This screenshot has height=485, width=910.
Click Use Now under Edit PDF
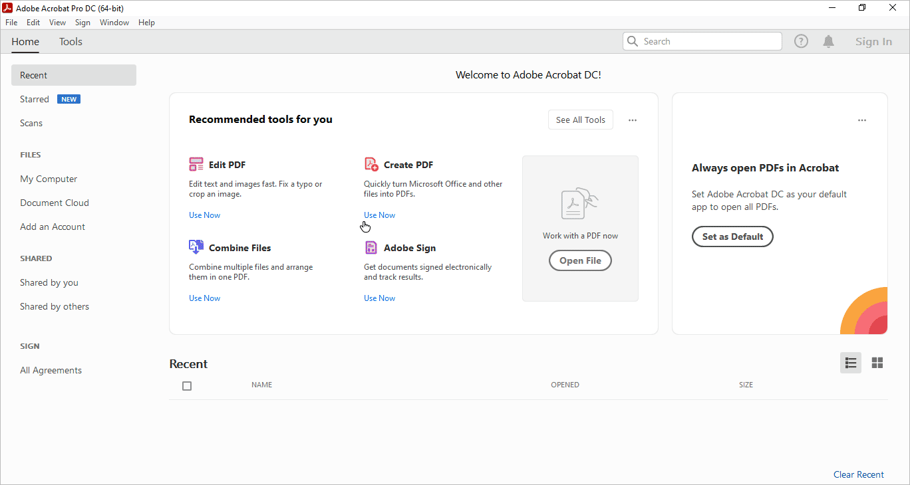204,215
